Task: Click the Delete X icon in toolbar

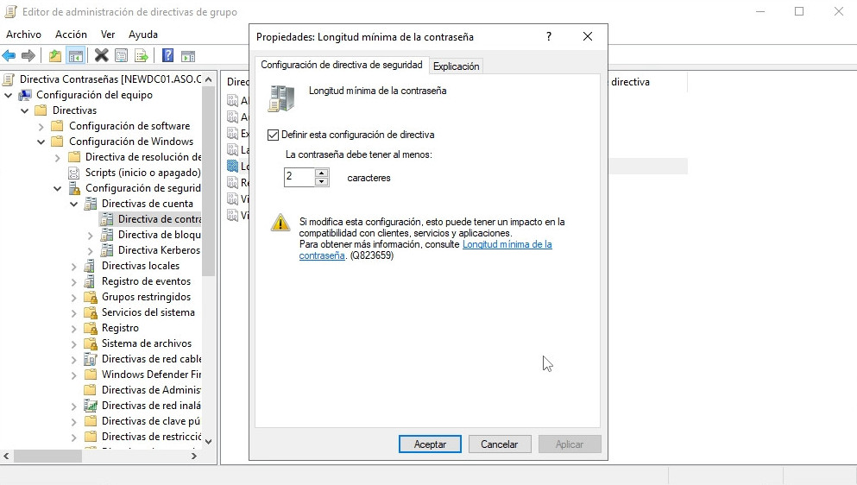Action: pyautogui.click(x=101, y=56)
